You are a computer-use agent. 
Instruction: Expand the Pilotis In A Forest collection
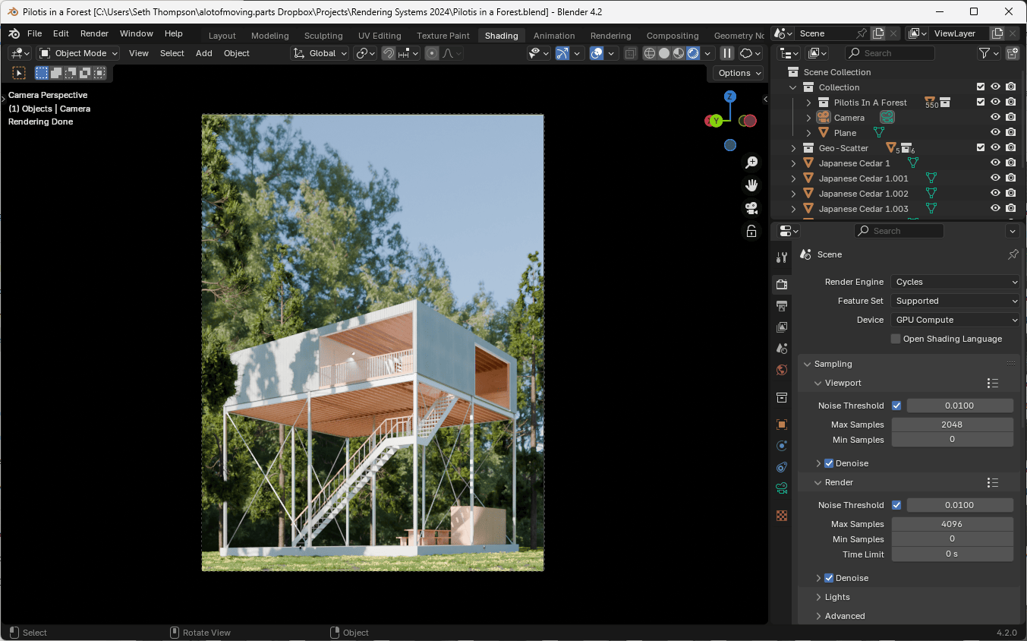click(807, 102)
